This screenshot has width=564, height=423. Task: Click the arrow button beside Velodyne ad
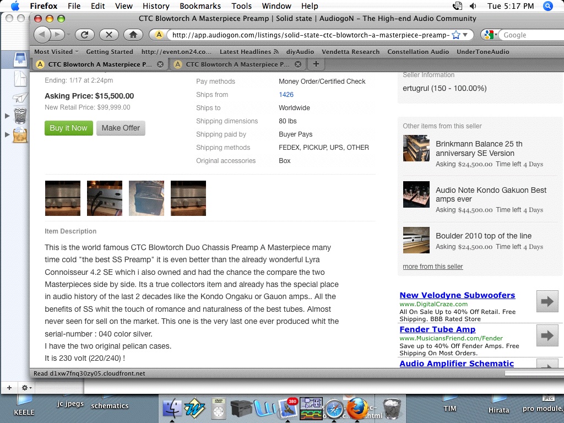pyautogui.click(x=547, y=301)
